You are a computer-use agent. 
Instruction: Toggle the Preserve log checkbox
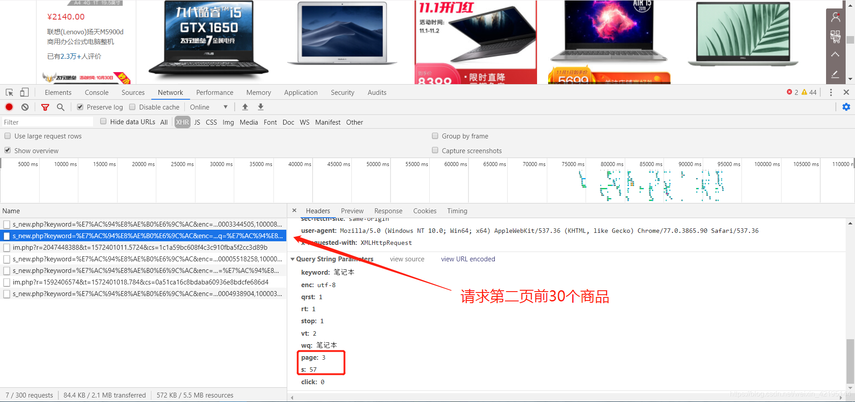coord(80,107)
